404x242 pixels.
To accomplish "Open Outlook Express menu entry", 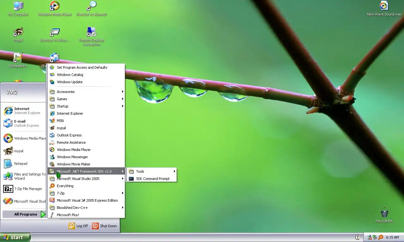I will coord(86,135).
